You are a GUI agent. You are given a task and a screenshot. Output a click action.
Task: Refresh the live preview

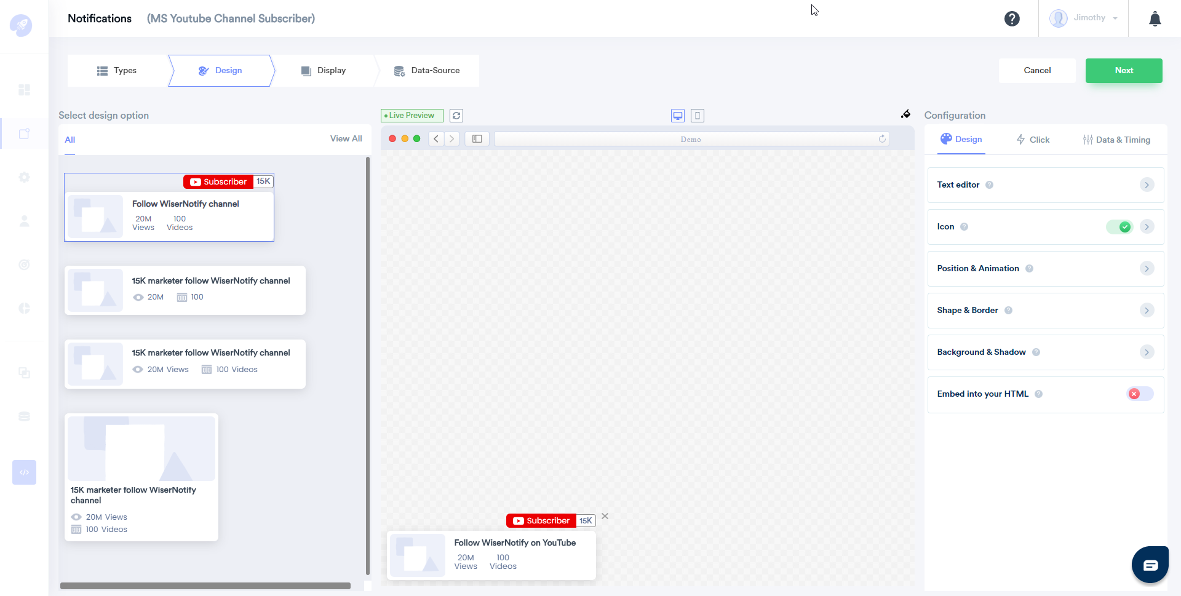pos(456,116)
